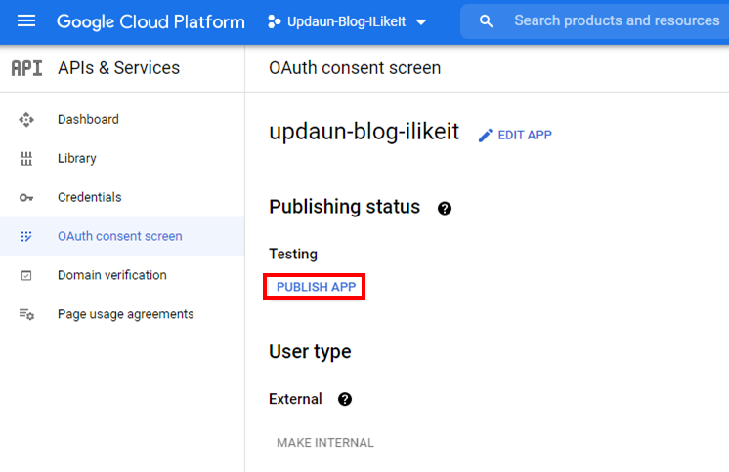This screenshot has width=729, height=472.
Task: Click help icon next to Publishing status
Action: (x=445, y=209)
